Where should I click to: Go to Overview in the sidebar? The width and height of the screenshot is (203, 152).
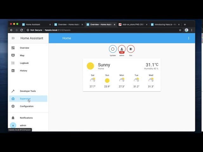point(28,48)
